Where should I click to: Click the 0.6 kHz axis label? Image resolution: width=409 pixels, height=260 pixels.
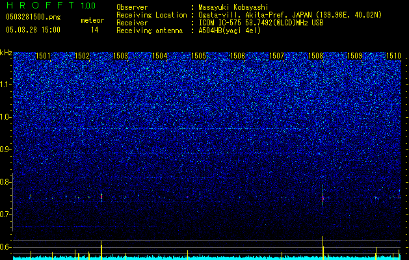[x=5, y=247]
